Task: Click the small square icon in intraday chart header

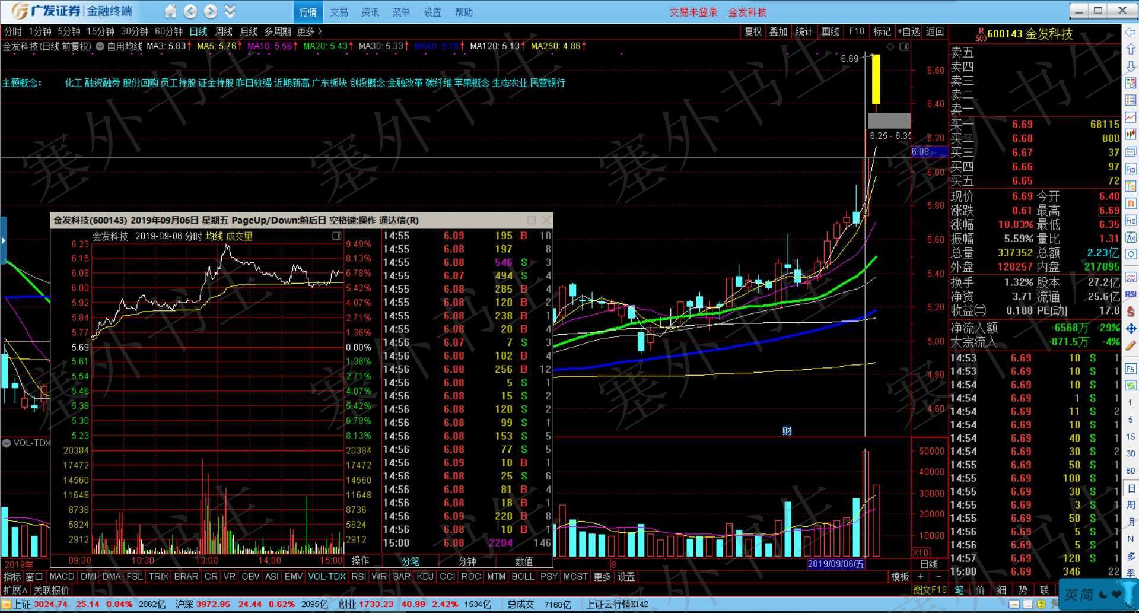Action: point(336,236)
